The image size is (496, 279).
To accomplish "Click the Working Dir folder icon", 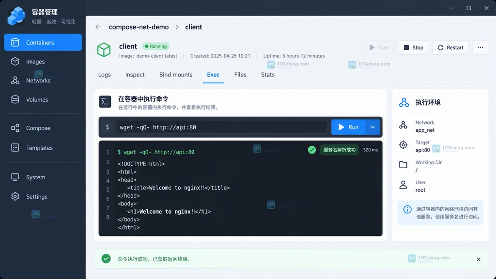I will click(403, 165).
